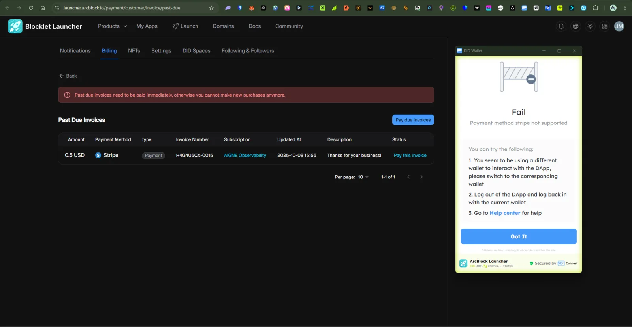632x327 pixels.
Task: Expand the Products dropdown menu
Action: click(x=113, y=26)
